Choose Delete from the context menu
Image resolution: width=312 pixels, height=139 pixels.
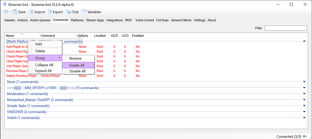coord(40,51)
